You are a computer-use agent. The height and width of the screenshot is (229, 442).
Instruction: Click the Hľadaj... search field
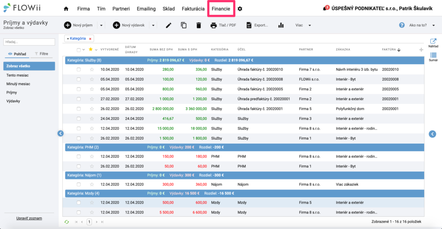tap(29, 42)
